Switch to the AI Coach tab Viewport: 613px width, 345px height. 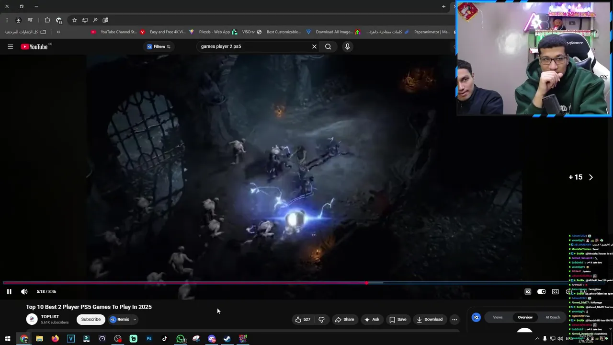click(552, 317)
